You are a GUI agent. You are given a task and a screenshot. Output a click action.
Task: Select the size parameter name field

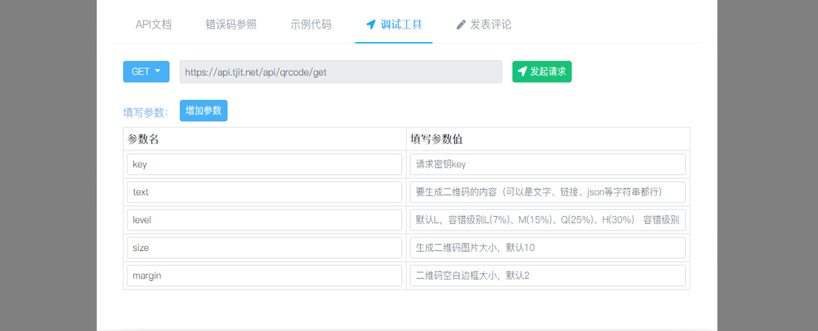pos(264,248)
